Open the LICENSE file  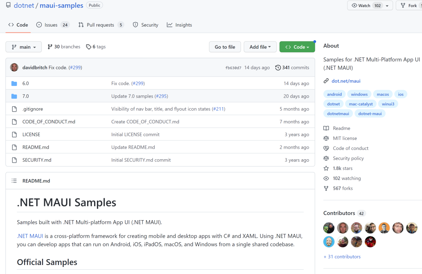(x=31, y=134)
